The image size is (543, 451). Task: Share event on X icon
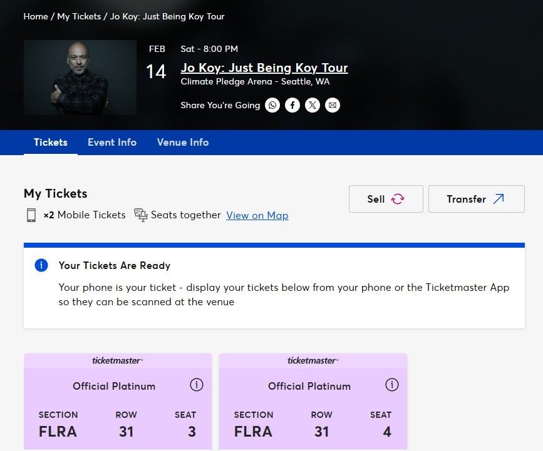pos(313,105)
